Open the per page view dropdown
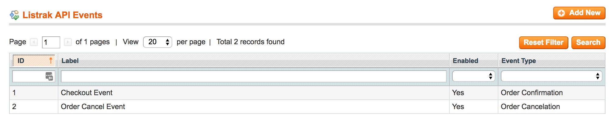 (158, 42)
